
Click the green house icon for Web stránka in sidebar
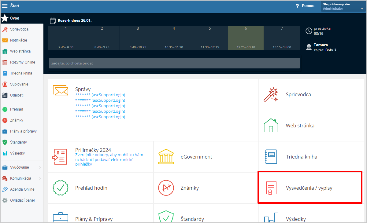pyautogui.click(x=5, y=51)
